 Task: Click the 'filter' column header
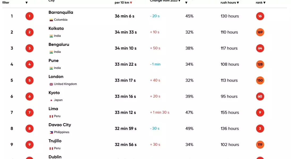[6, 3]
